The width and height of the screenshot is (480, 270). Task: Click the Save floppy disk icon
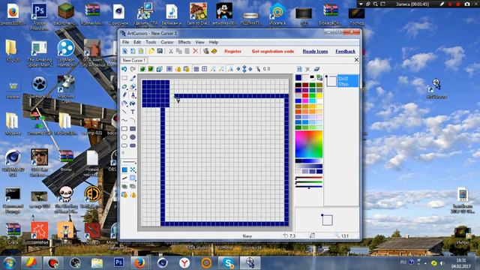pyautogui.click(x=160, y=51)
